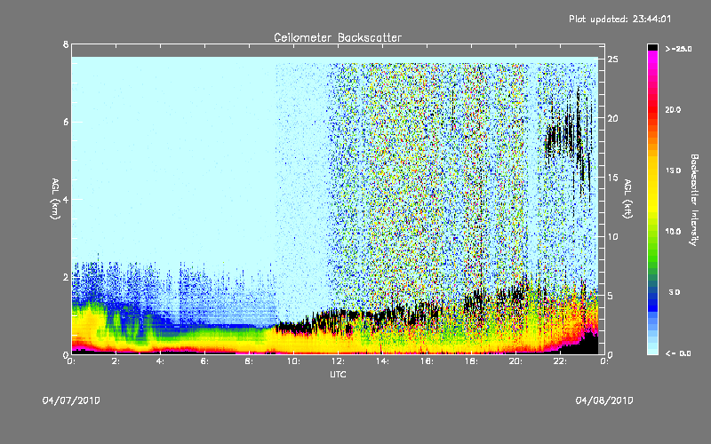Select the "4" tick on km axis
Screen dimensions: 711x444
66,199
